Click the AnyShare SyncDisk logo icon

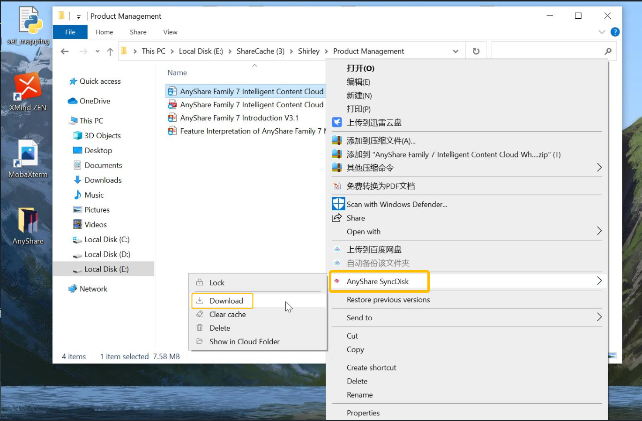point(337,281)
